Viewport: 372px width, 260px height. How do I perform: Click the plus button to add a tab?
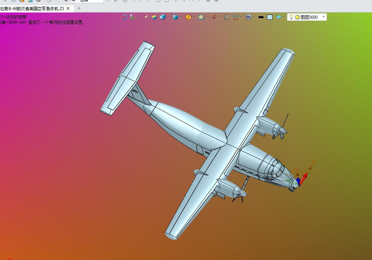click(79, 8)
